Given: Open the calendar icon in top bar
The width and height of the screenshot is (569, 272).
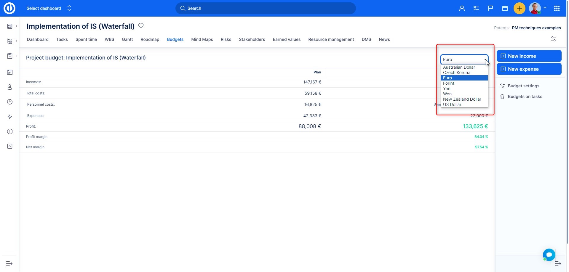Looking at the screenshot, I should 505,8.
